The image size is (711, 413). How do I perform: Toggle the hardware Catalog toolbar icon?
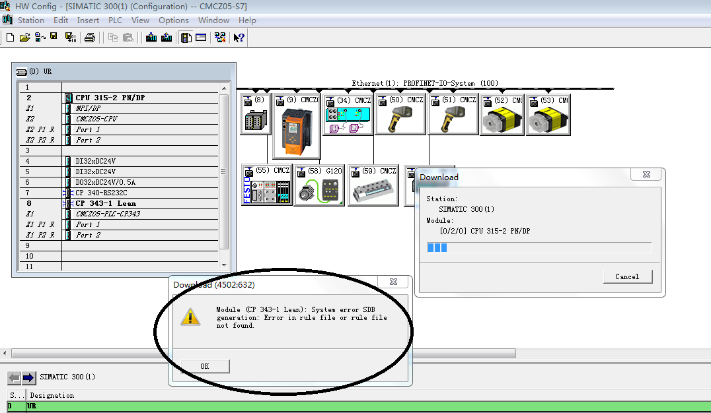click(186, 38)
